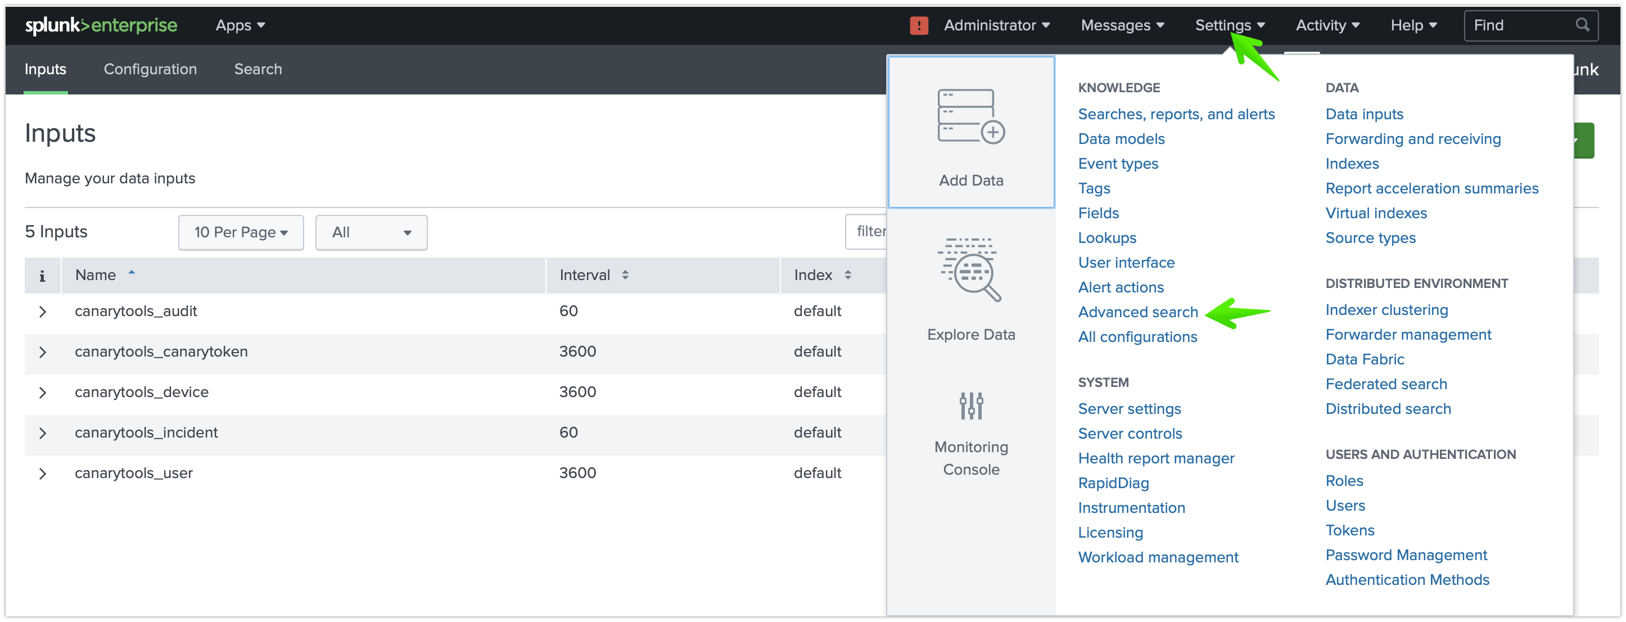Open the Roles link

1344,480
